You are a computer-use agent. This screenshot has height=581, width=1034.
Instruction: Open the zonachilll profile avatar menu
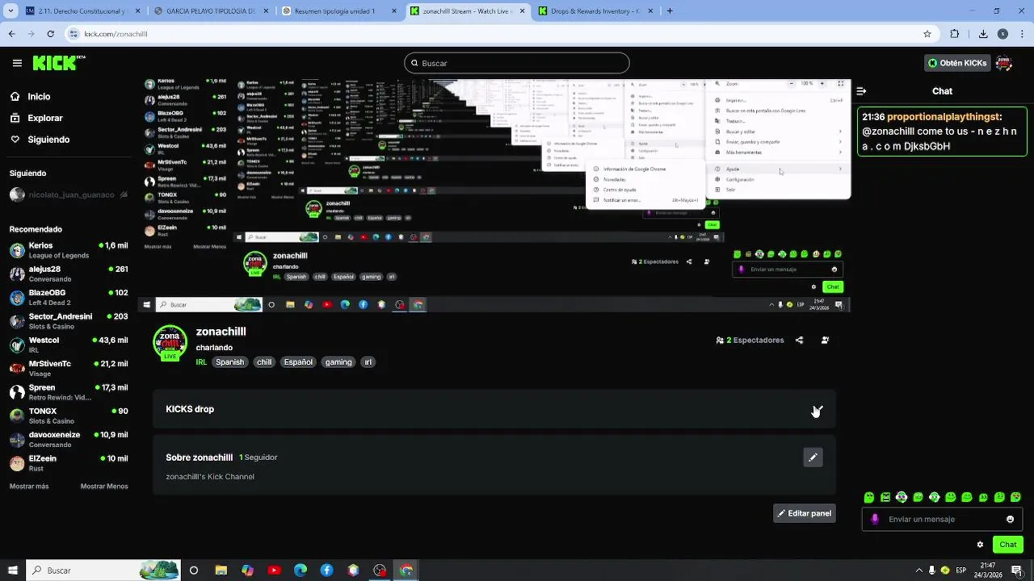(1004, 63)
